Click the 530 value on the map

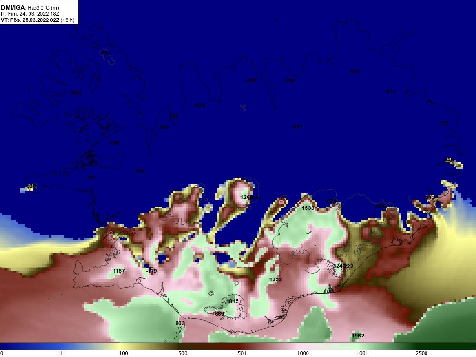coord(31,186)
